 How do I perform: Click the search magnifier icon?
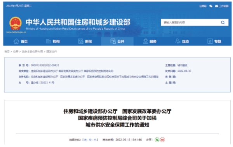223,22
